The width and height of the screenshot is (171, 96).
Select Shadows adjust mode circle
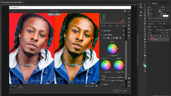pyautogui.click(x=111, y=38)
